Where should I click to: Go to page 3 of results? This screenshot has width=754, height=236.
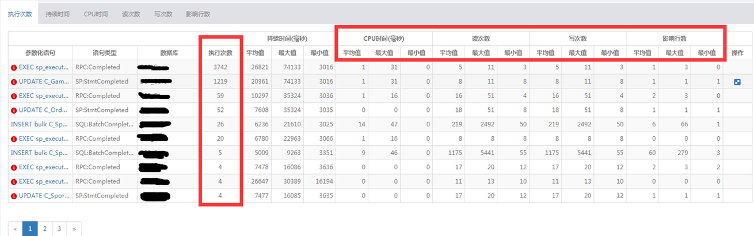pos(59,229)
